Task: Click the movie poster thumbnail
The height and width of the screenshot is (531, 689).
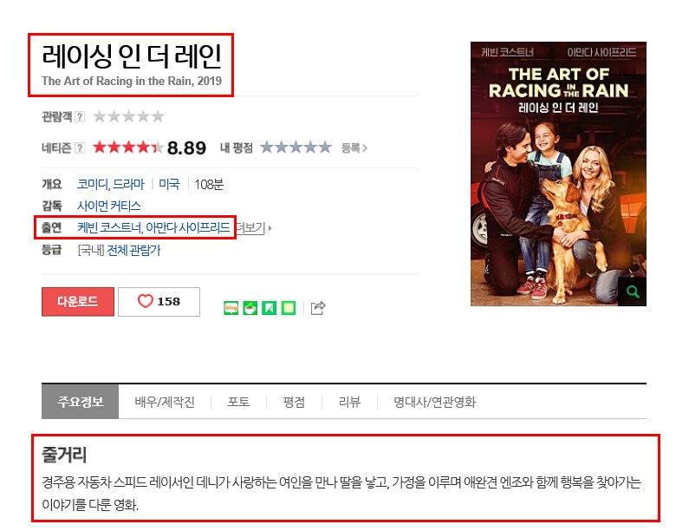Action: click(558, 174)
